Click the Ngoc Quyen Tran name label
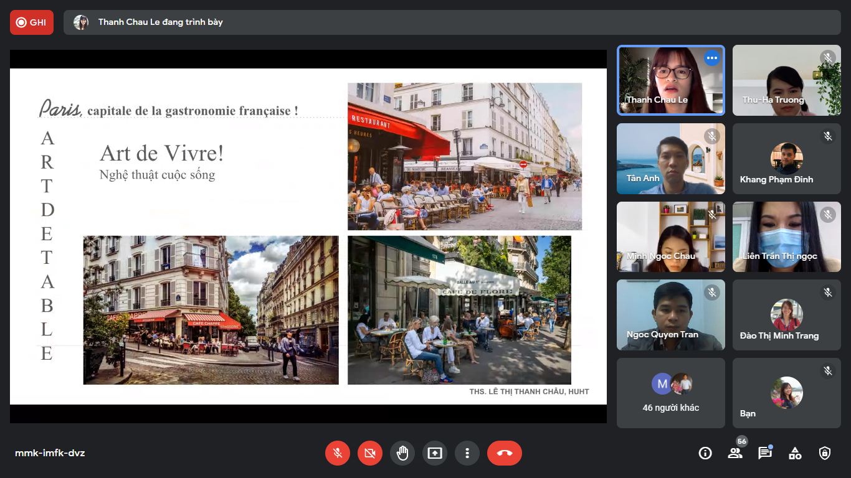This screenshot has height=478, width=851. (x=662, y=334)
